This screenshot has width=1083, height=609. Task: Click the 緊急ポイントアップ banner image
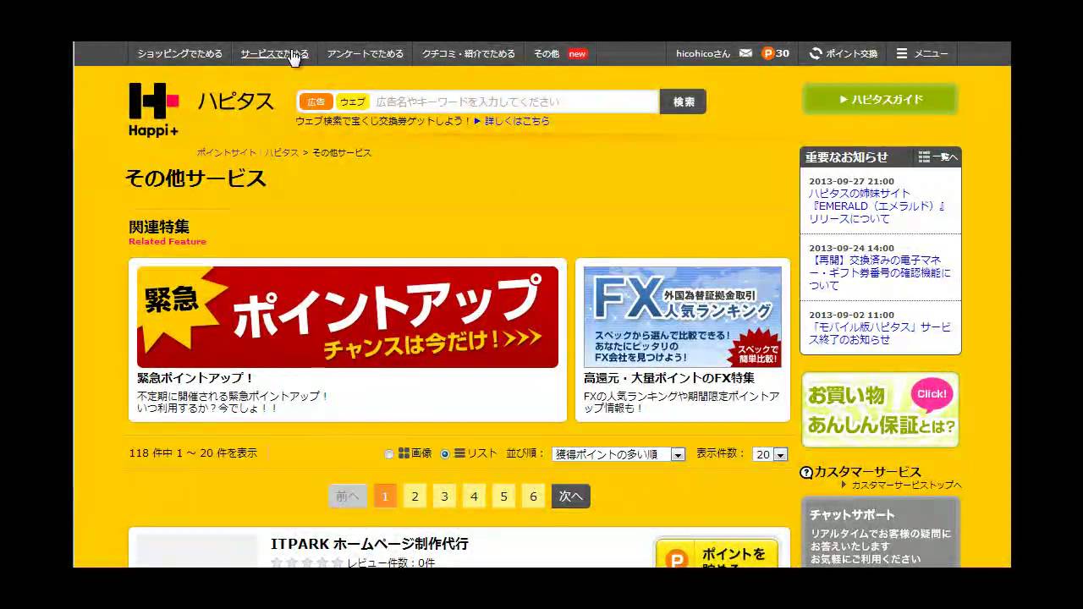348,317
